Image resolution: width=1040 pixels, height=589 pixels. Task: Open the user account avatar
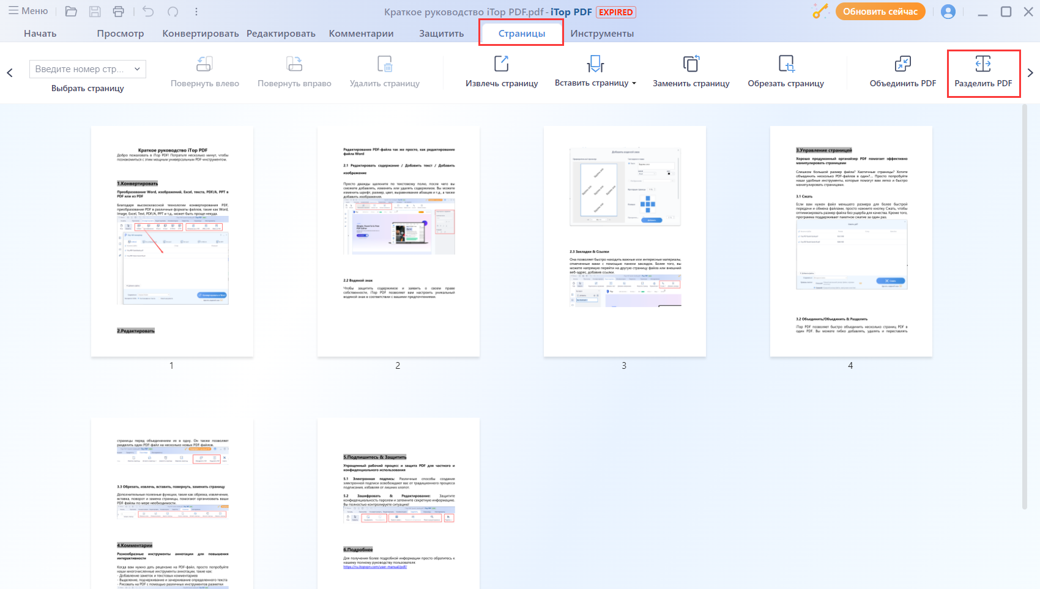pos(948,12)
